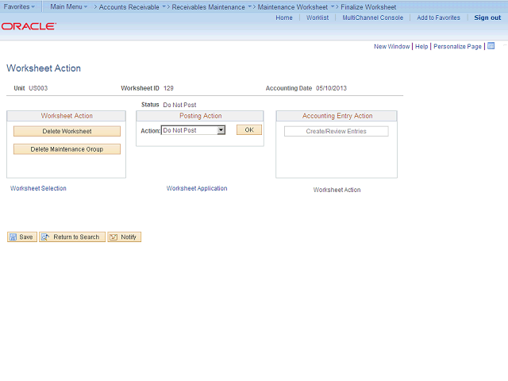Click the Accounting Entry Action group header

coord(337,116)
